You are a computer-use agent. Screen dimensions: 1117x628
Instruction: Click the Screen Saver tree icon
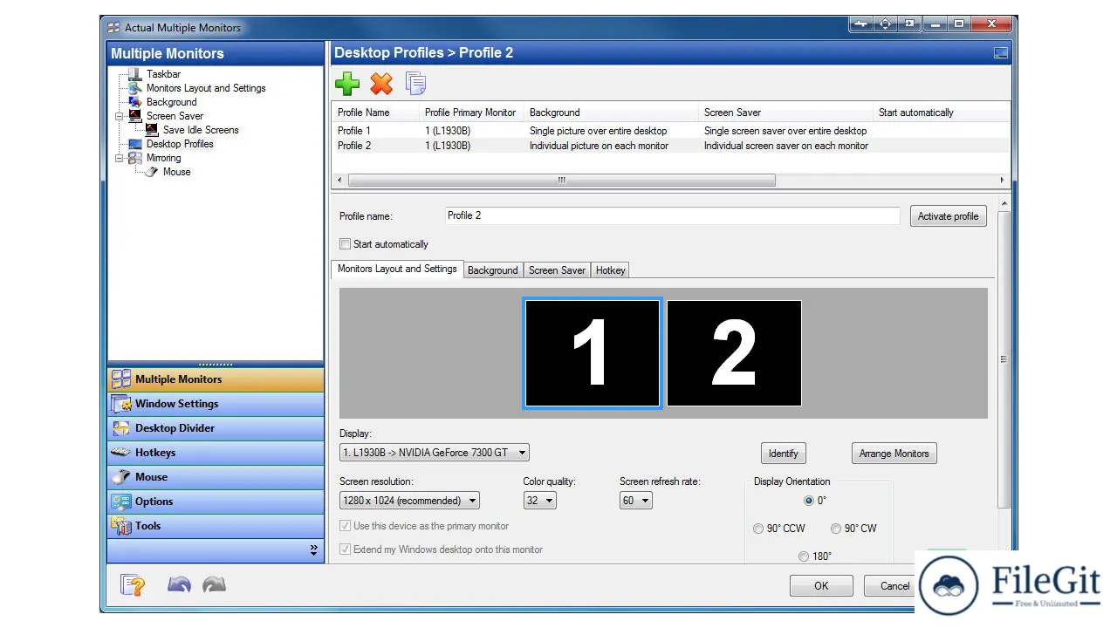click(134, 116)
